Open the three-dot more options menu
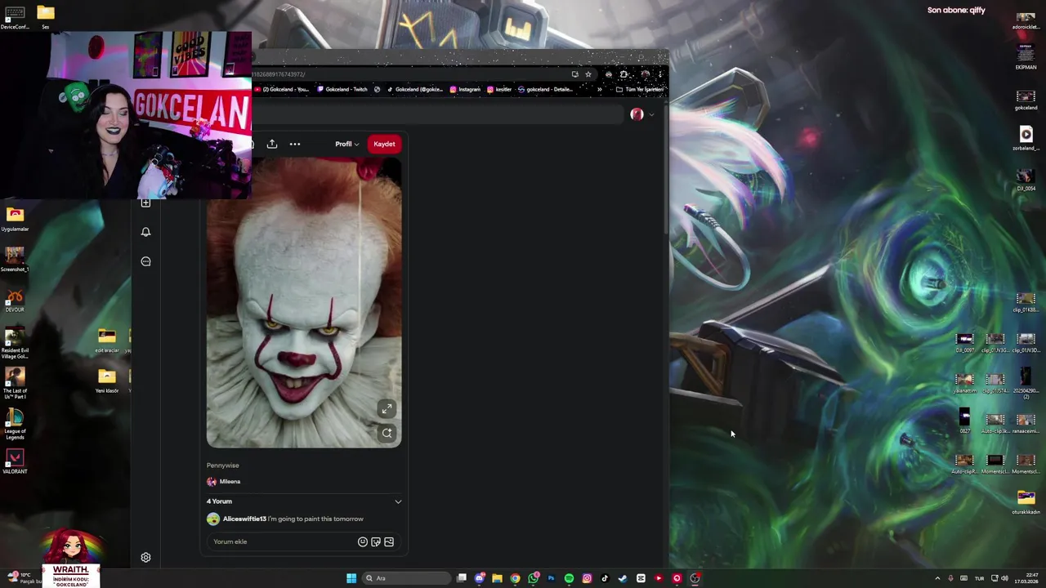Viewport: 1046px width, 588px height. (x=295, y=144)
